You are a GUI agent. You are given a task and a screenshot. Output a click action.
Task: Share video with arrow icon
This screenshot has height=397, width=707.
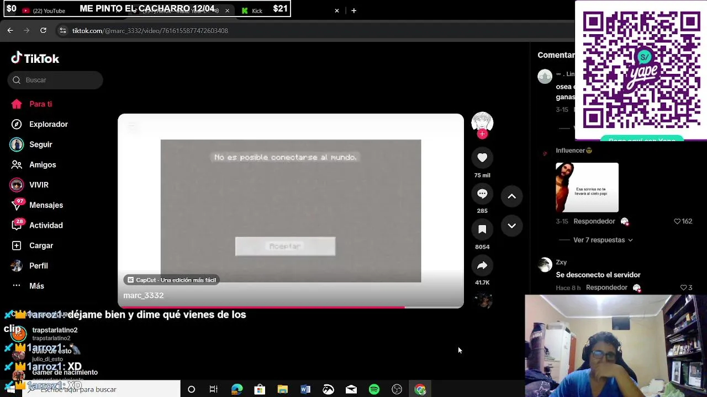coord(482,265)
